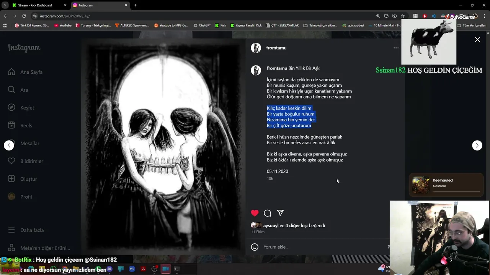490x275 pixels.
Task: Open Tureng Türkçe İngilizce bookmark
Action: tap(93, 26)
